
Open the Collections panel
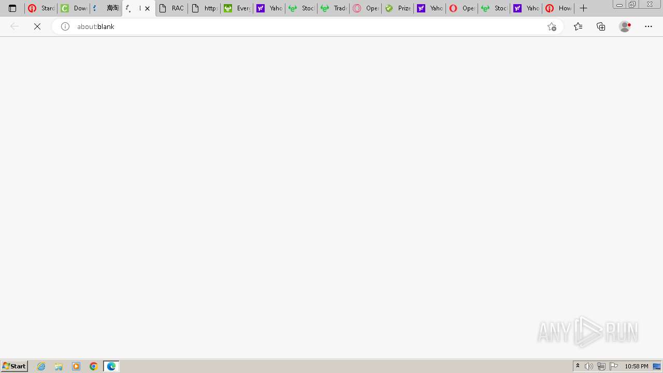click(601, 26)
